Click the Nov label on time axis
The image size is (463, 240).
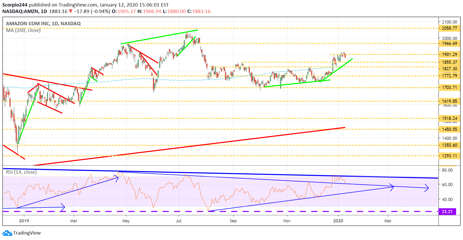[287, 221]
